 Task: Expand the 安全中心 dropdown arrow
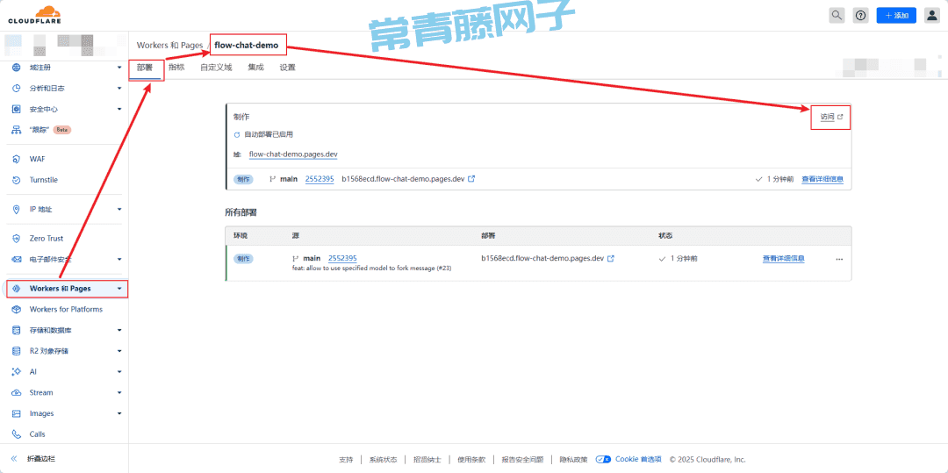pos(119,110)
